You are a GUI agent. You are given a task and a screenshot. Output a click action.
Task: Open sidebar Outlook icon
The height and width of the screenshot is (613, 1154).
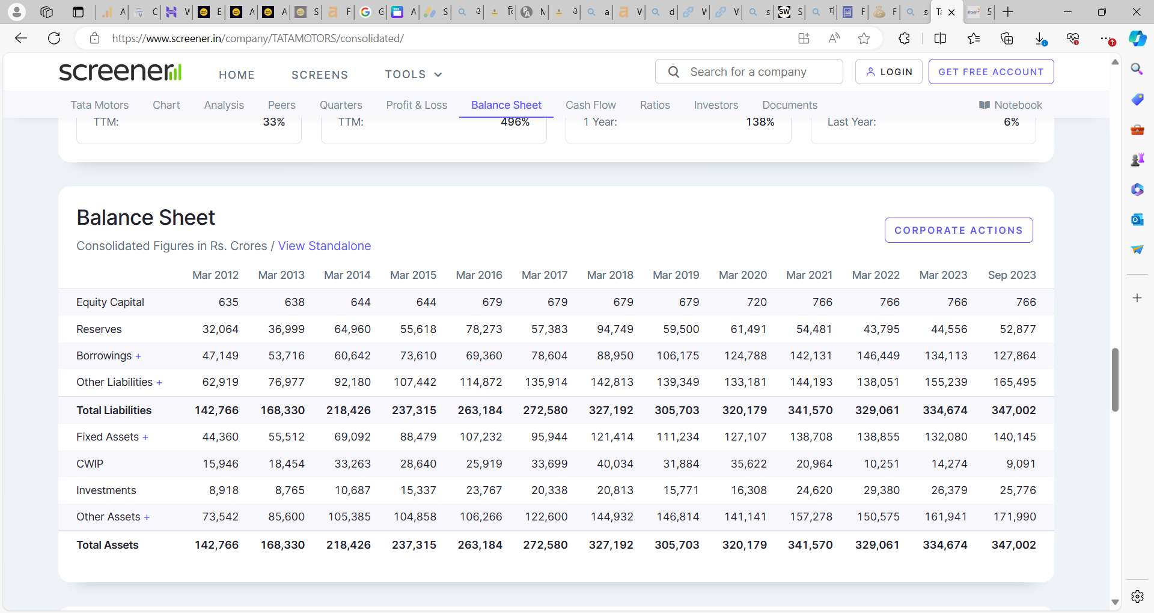[1137, 219]
